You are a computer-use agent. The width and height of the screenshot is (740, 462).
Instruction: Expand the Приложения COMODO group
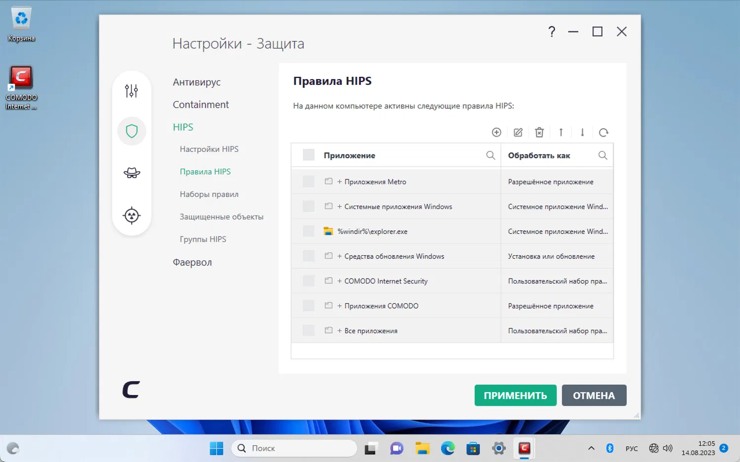coord(339,306)
